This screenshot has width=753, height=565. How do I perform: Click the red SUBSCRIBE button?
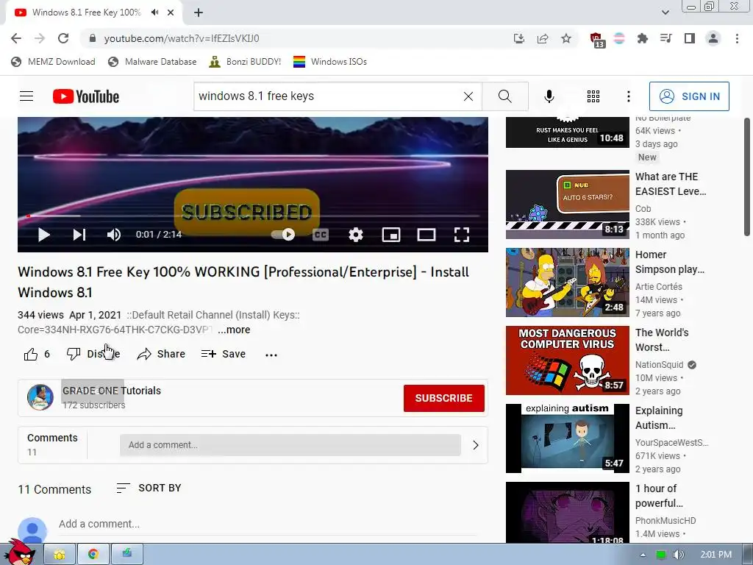pos(443,398)
